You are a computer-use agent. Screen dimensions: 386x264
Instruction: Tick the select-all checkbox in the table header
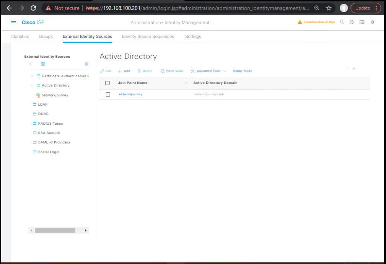coord(107,83)
